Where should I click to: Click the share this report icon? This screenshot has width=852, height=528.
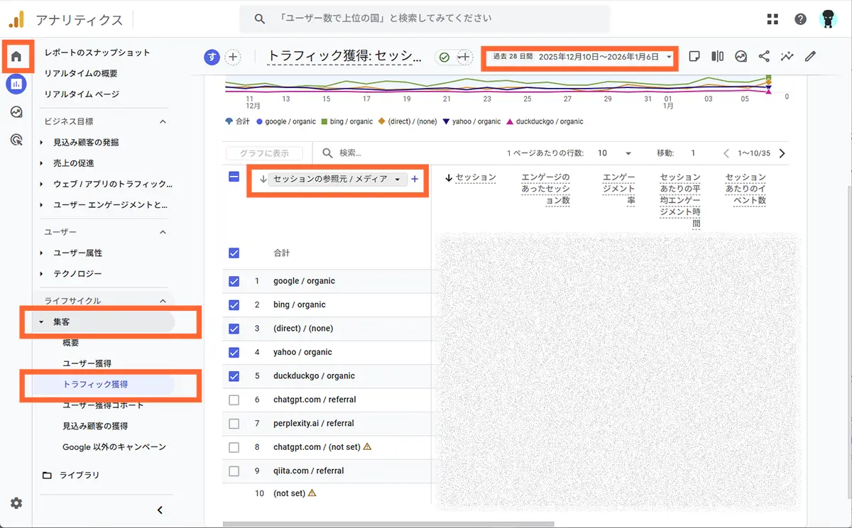(763, 56)
